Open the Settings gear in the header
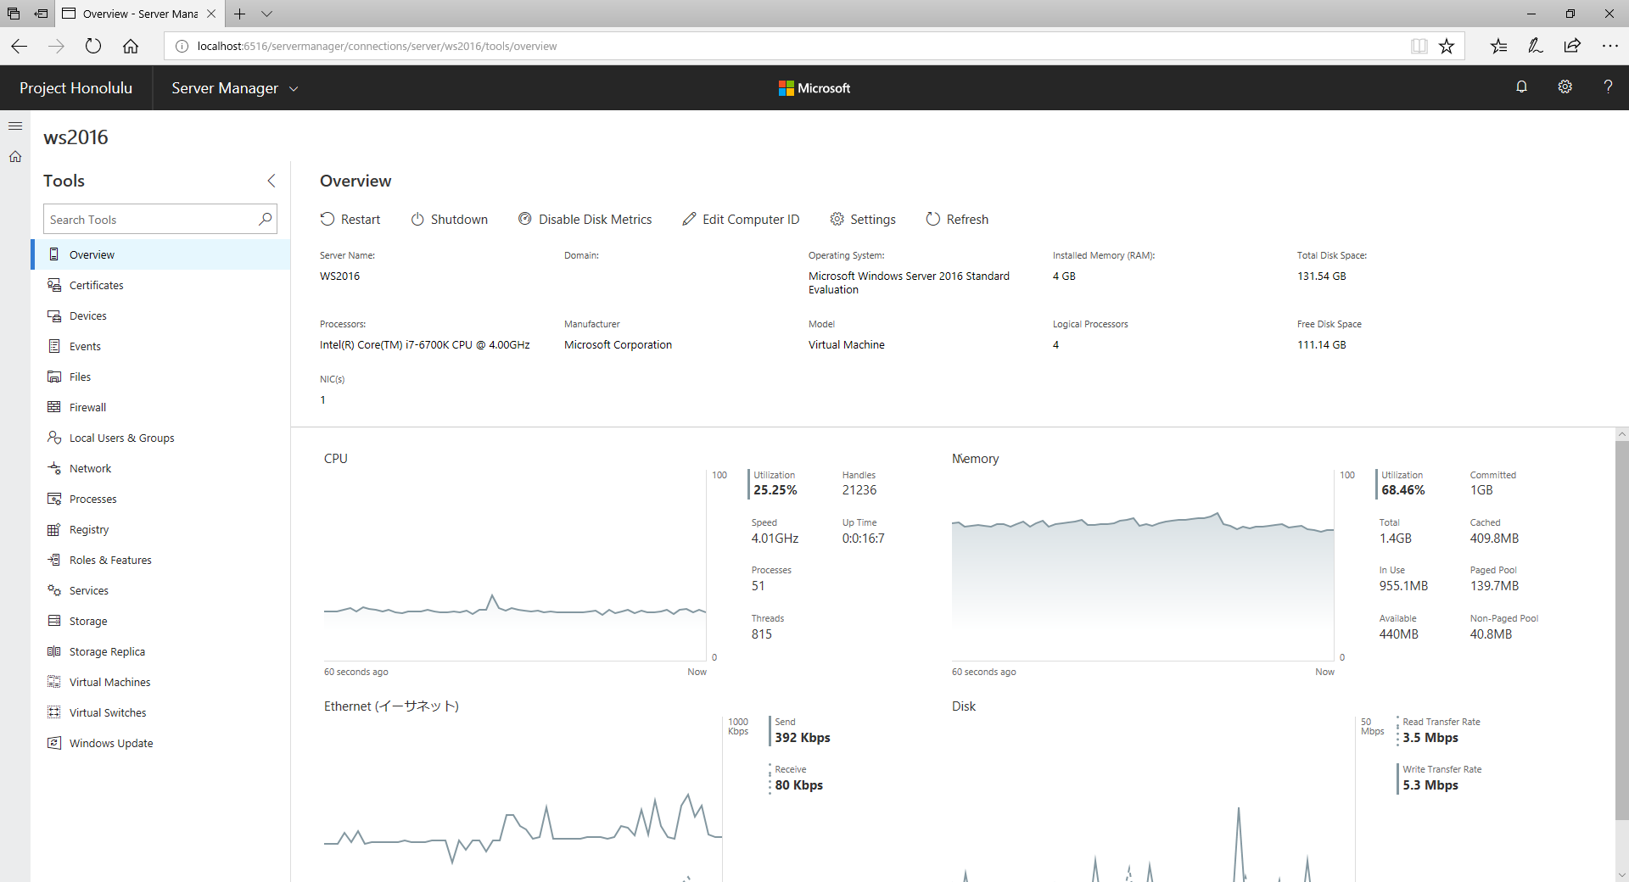The width and height of the screenshot is (1629, 882). (x=1565, y=87)
